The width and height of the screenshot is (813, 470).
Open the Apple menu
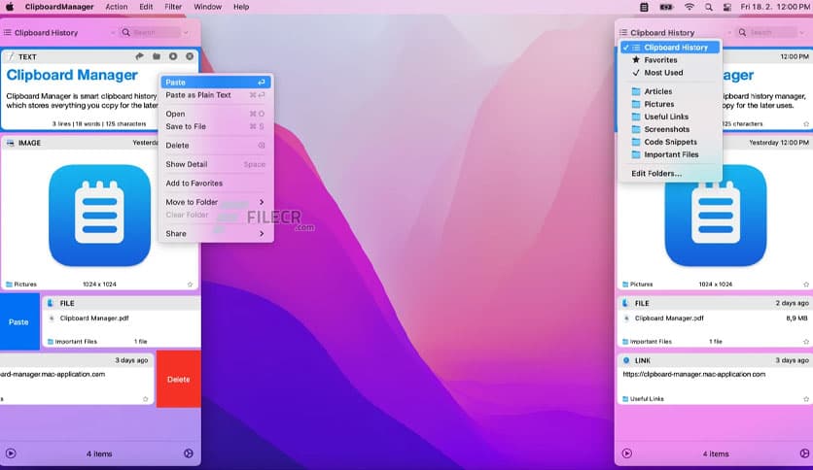10,7
